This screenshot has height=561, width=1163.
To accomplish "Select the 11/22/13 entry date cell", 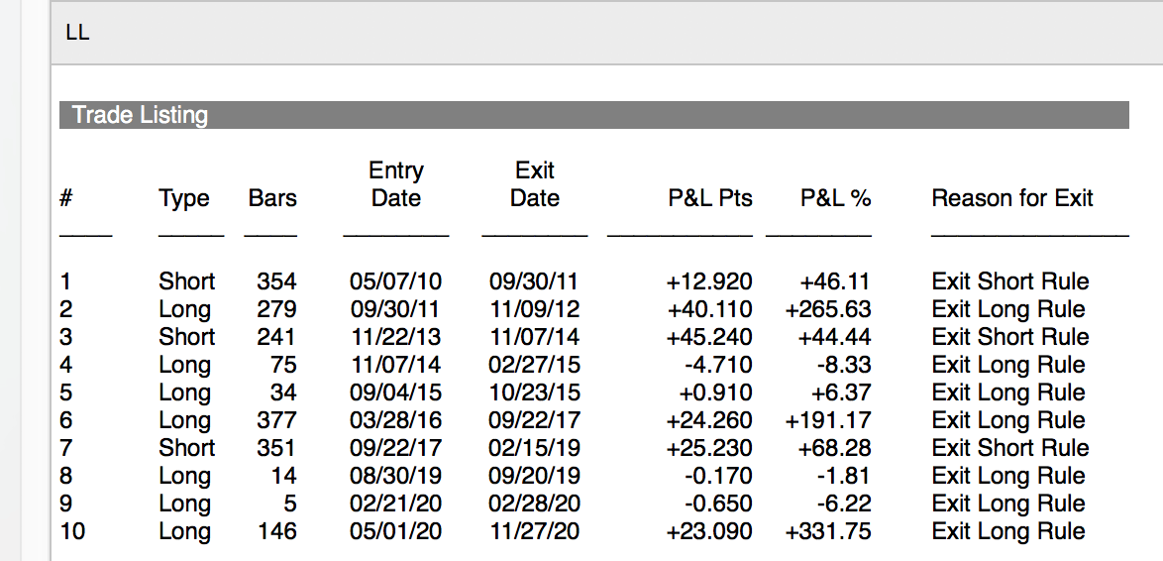I will (396, 337).
